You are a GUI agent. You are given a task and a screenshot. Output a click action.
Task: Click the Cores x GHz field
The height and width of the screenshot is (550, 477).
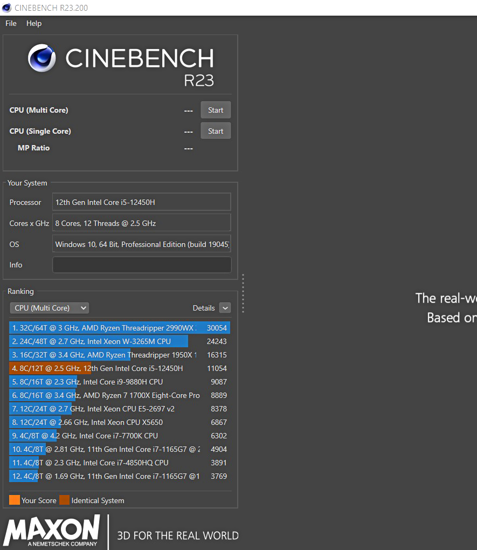pyautogui.click(x=142, y=223)
